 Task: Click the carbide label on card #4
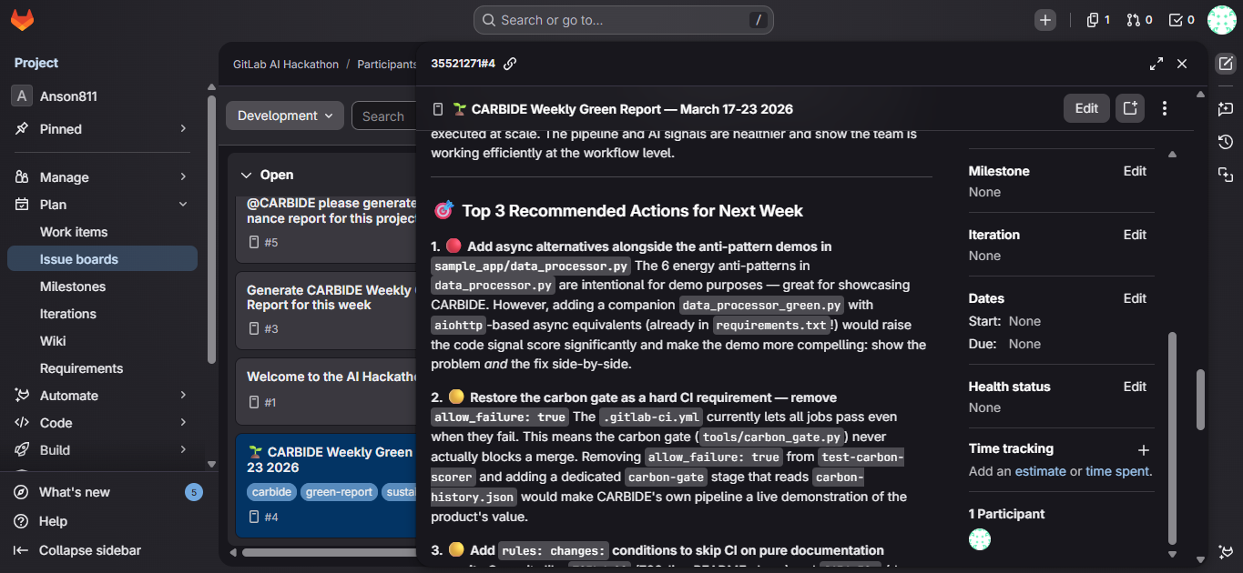point(272,492)
